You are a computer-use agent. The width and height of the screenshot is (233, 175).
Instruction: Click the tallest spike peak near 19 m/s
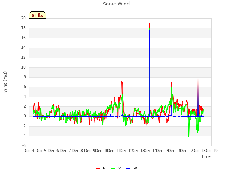click(x=149, y=23)
